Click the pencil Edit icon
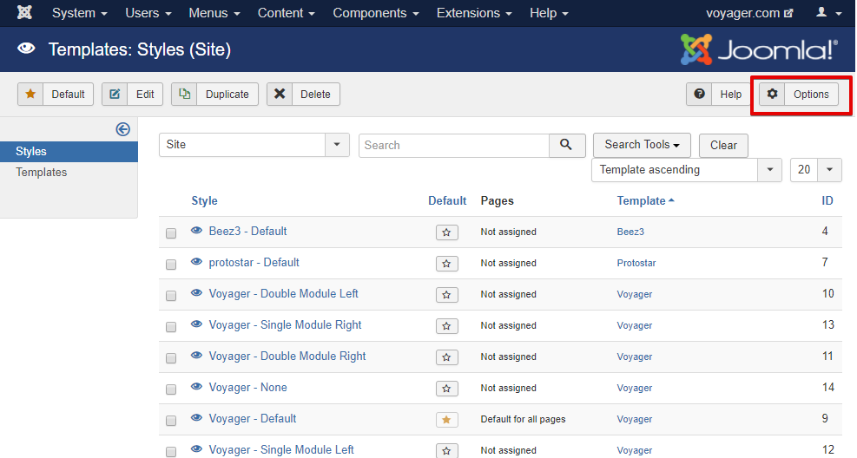 115,94
